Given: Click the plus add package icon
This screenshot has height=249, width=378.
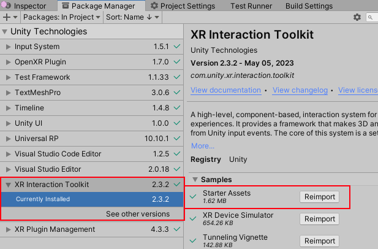Looking at the screenshot, I should [x=7, y=18].
